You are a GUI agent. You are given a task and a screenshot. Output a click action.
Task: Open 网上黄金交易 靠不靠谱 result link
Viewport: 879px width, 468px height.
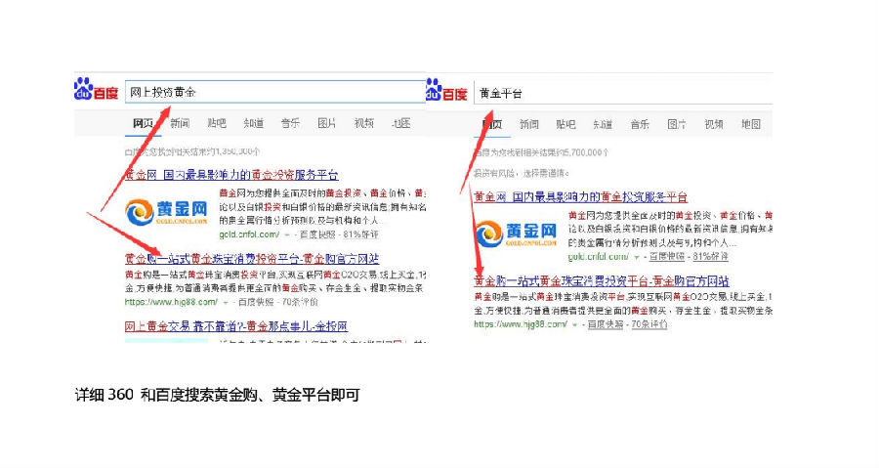pos(235,325)
